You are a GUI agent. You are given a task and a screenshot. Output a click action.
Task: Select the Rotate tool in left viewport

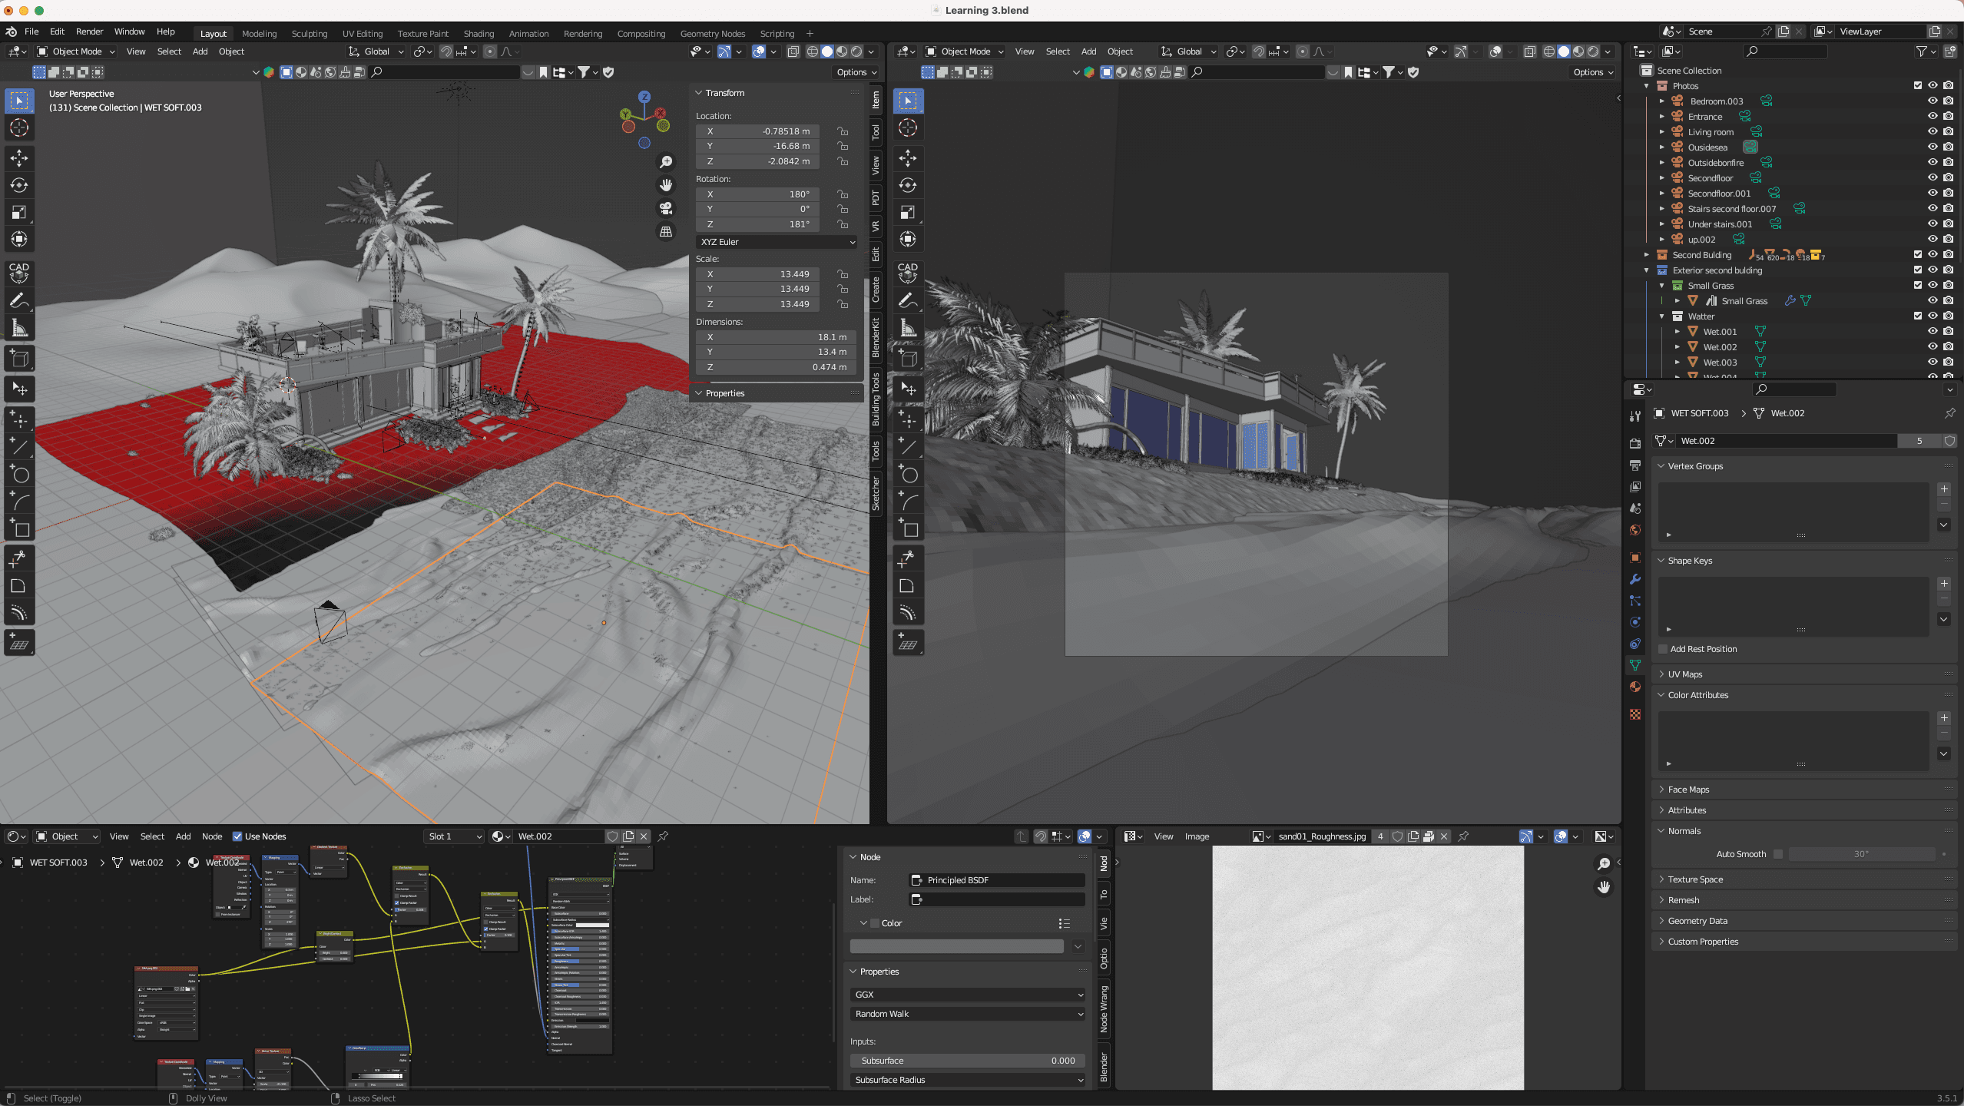(x=19, y=185)
